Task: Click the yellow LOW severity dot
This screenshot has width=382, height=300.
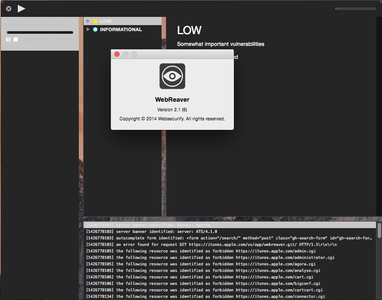Action: click(95, 21)
